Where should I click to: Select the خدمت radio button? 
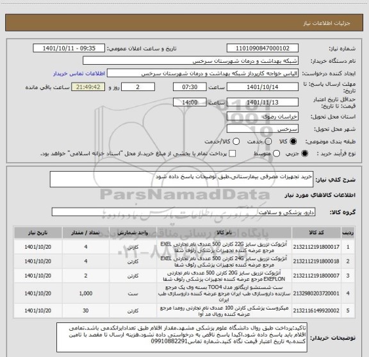coord(268,142)
